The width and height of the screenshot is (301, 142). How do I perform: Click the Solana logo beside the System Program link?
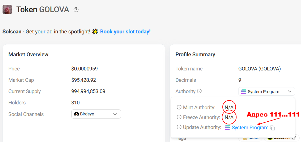point(227,128)
